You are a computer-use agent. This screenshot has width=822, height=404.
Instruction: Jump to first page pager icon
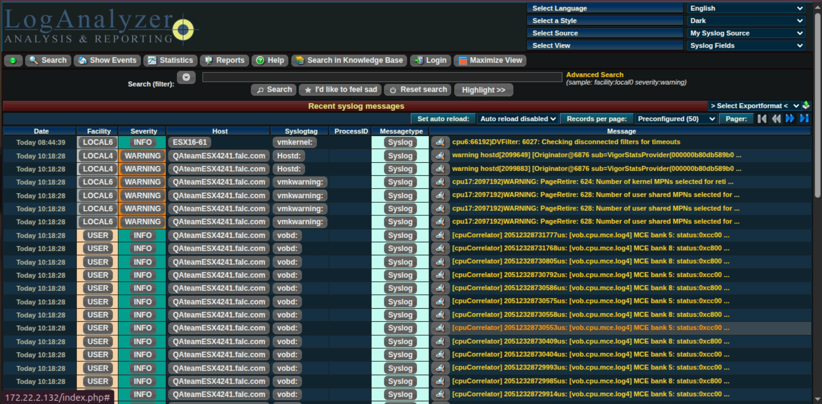click(762, 119)
